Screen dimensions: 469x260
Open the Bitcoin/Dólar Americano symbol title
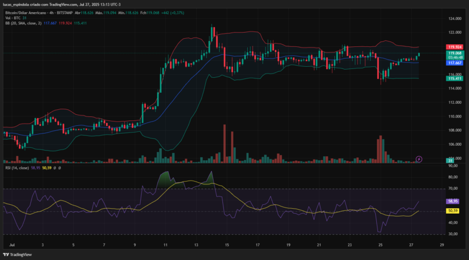click(26, 13)
